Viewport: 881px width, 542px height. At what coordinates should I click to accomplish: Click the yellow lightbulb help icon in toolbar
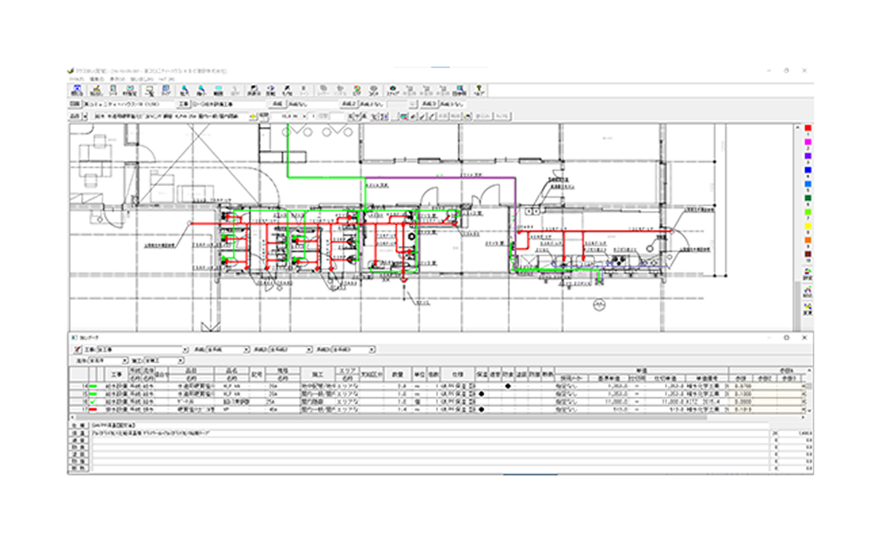(479, 90)
